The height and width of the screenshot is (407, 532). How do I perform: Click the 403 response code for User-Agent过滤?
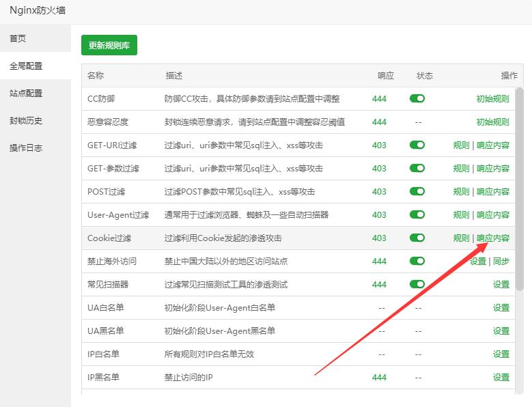click(379, 214)
